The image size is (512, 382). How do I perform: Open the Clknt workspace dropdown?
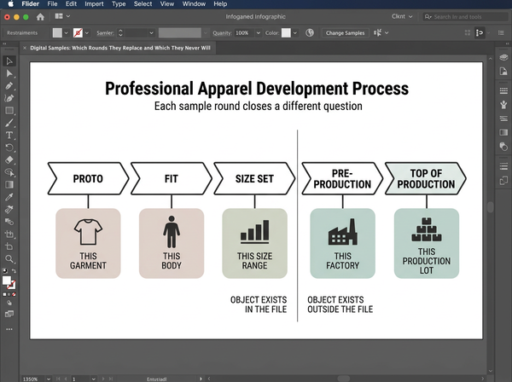click(402, 16)
